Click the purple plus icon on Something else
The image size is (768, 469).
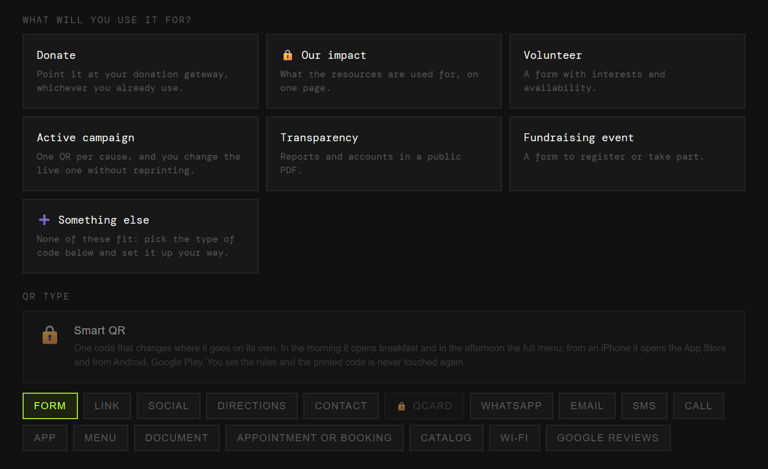pyautogui.click(x=44, y=220)
